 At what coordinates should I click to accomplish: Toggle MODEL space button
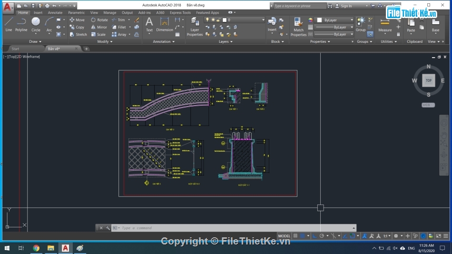point(284,236)
